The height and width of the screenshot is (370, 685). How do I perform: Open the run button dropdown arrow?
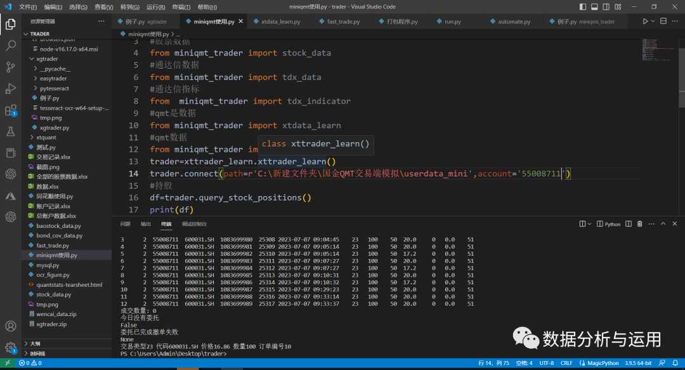tap(653, 21)
